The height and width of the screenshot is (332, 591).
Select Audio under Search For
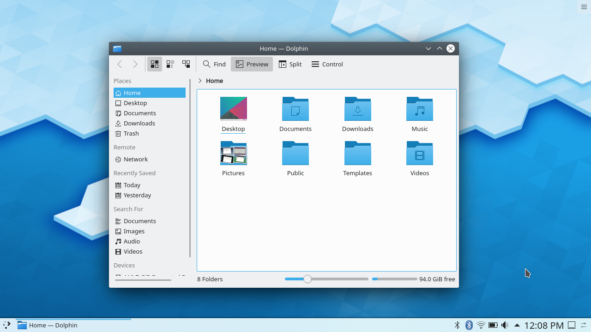[132, 241]
